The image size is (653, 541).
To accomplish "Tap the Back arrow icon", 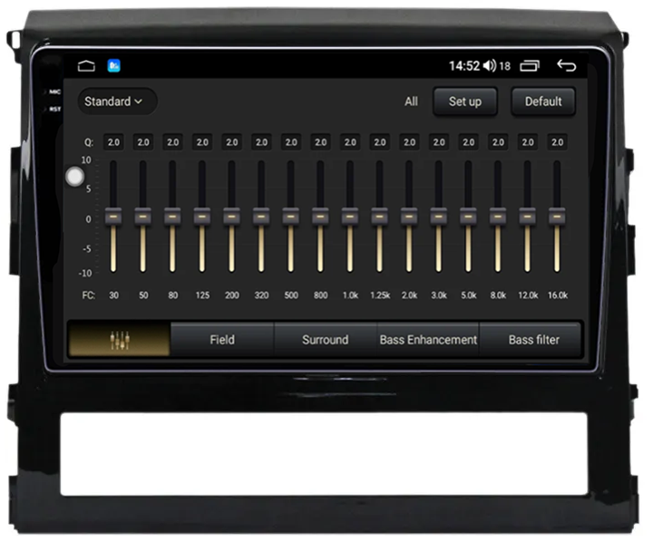I will [x=566, y=66].
